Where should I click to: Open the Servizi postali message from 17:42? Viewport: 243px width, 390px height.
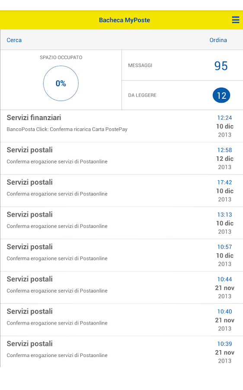pos(121,191)
